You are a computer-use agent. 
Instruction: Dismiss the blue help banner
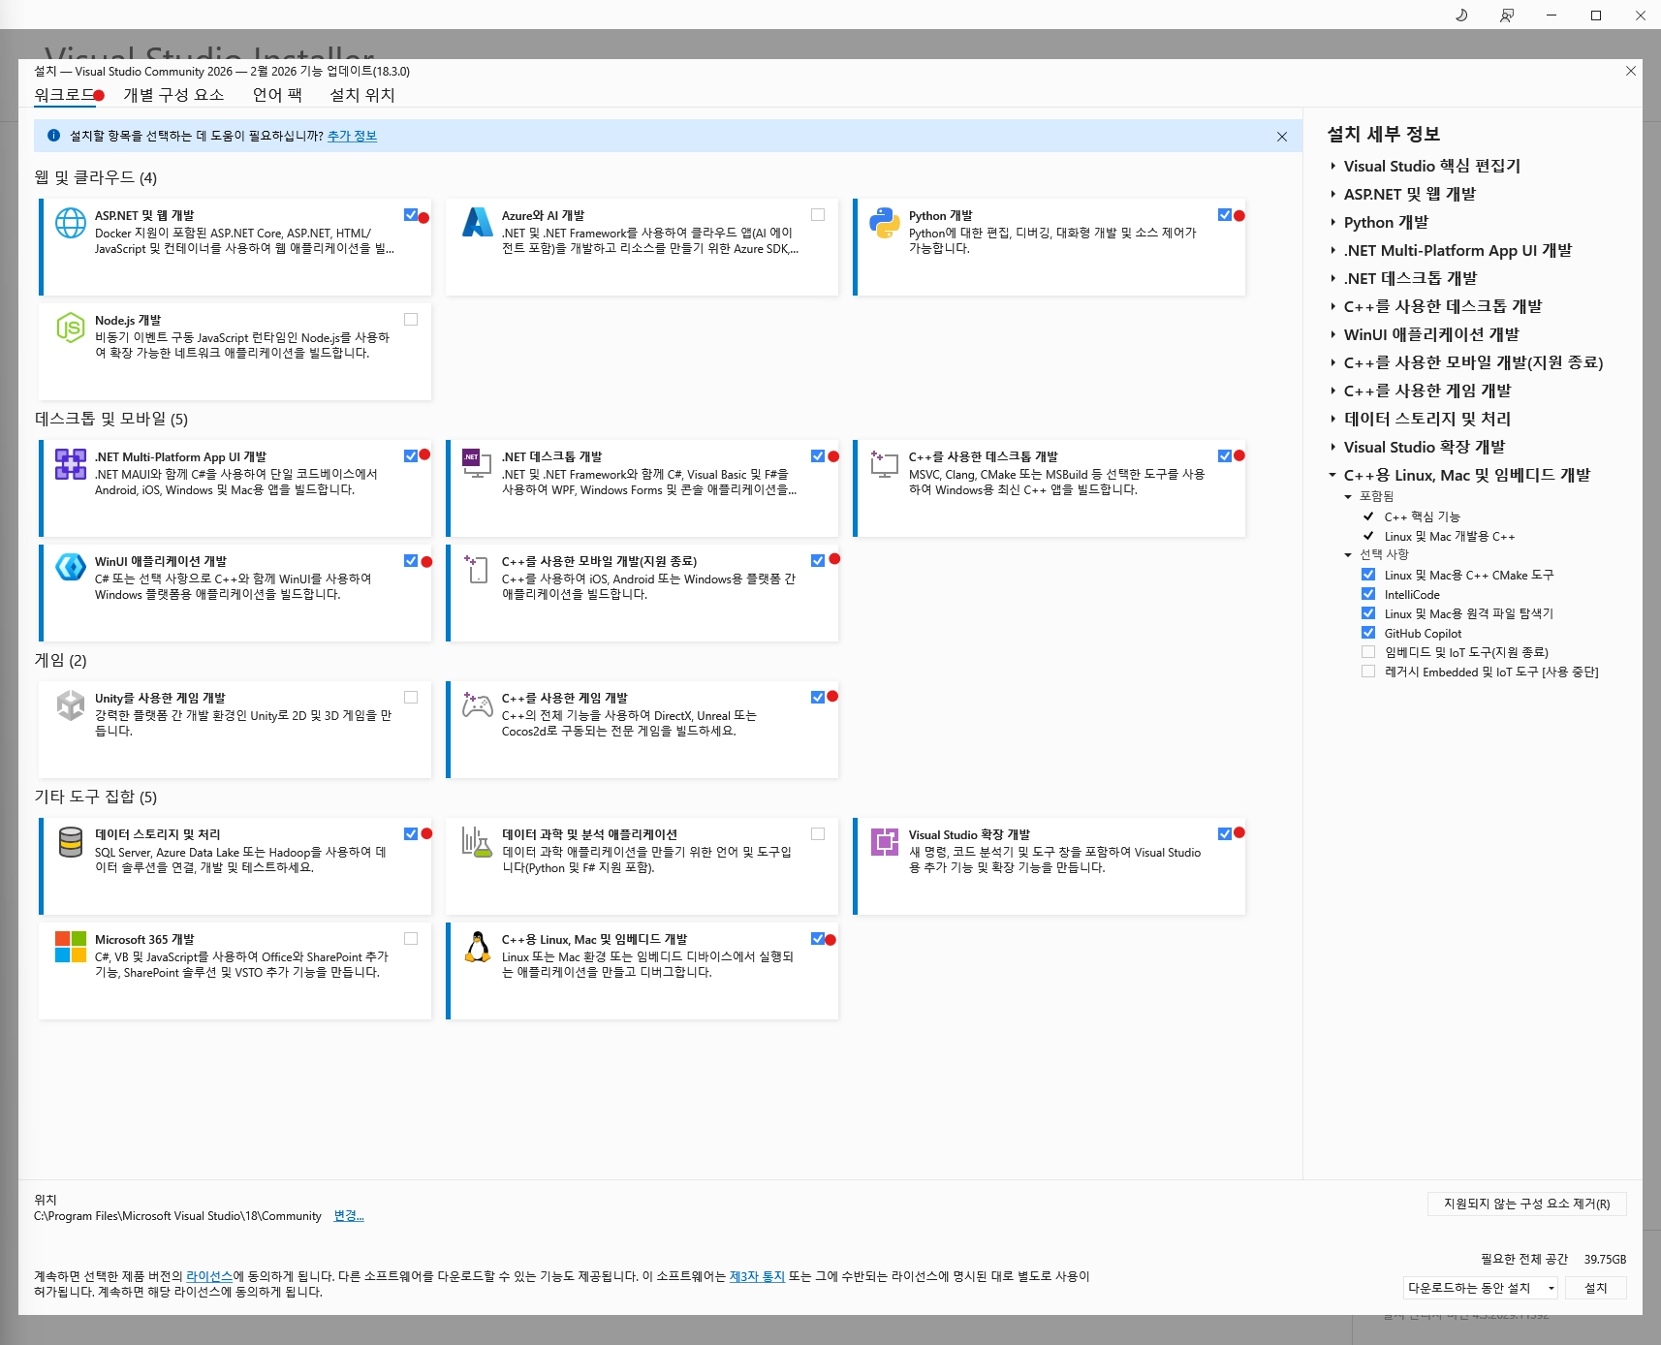point(1282,137)
